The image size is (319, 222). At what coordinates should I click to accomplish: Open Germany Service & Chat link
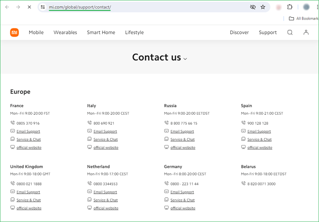pos(183,200)
